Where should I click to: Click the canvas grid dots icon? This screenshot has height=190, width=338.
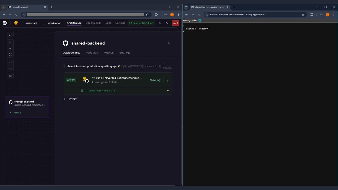(10, 35)
